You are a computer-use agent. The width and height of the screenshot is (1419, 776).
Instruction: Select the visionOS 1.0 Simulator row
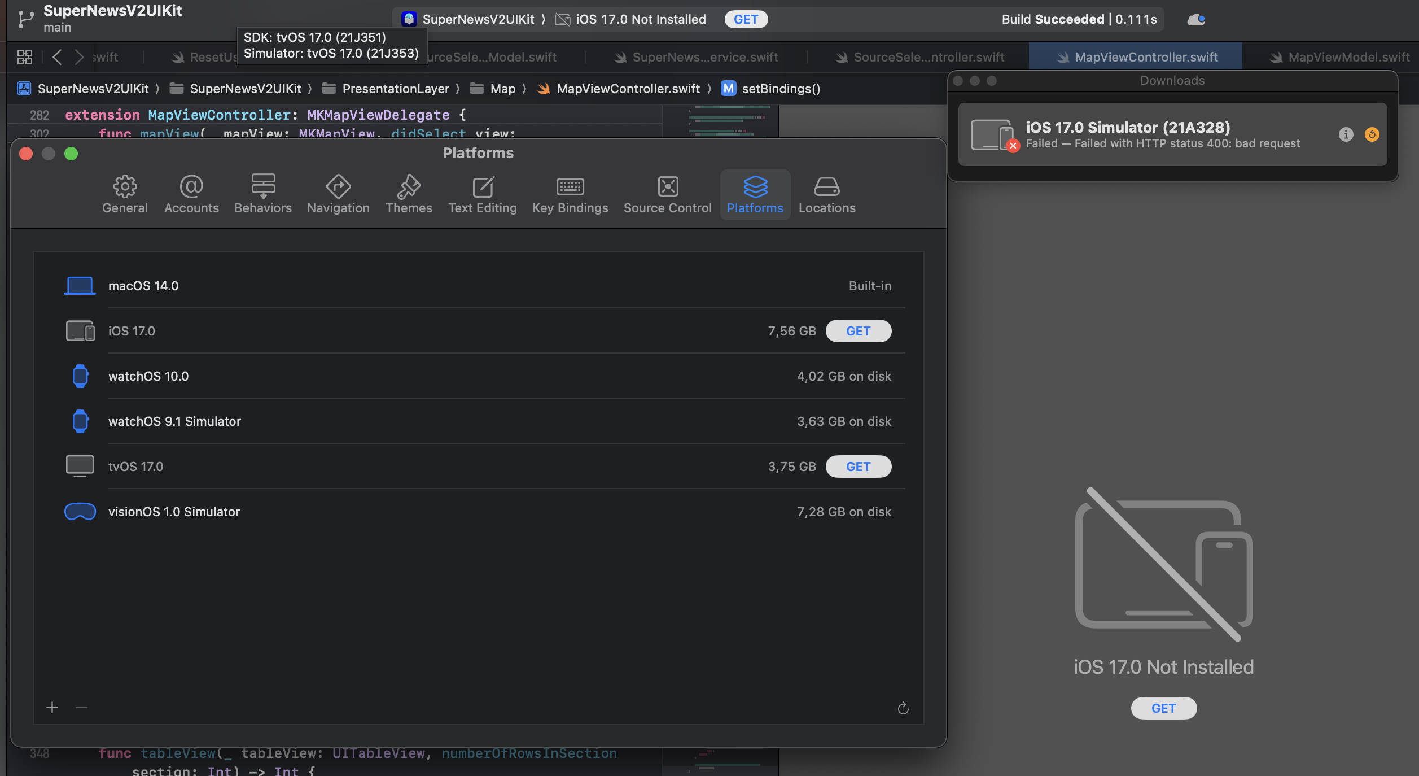(x=478, y=512)
